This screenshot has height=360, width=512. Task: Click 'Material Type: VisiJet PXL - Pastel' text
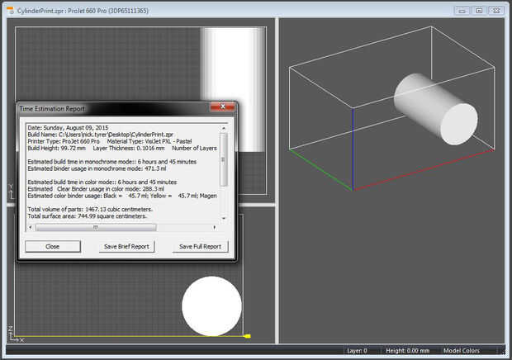pos(149,141)
